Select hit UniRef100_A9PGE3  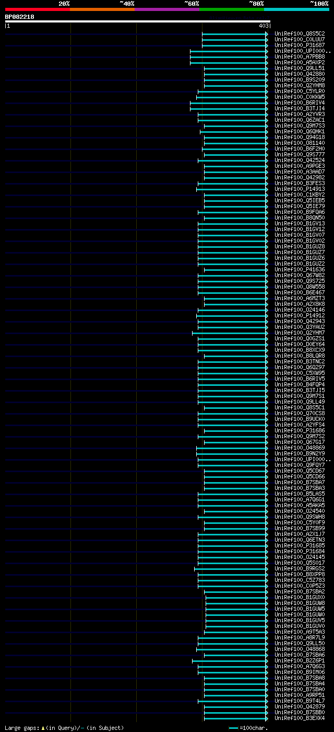point(300,166)
